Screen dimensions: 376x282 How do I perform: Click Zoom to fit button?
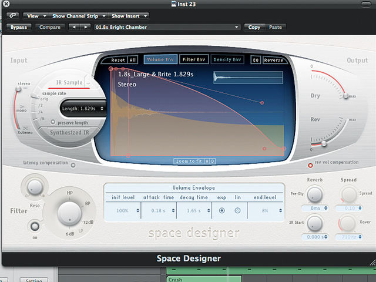tap(189, 161)
